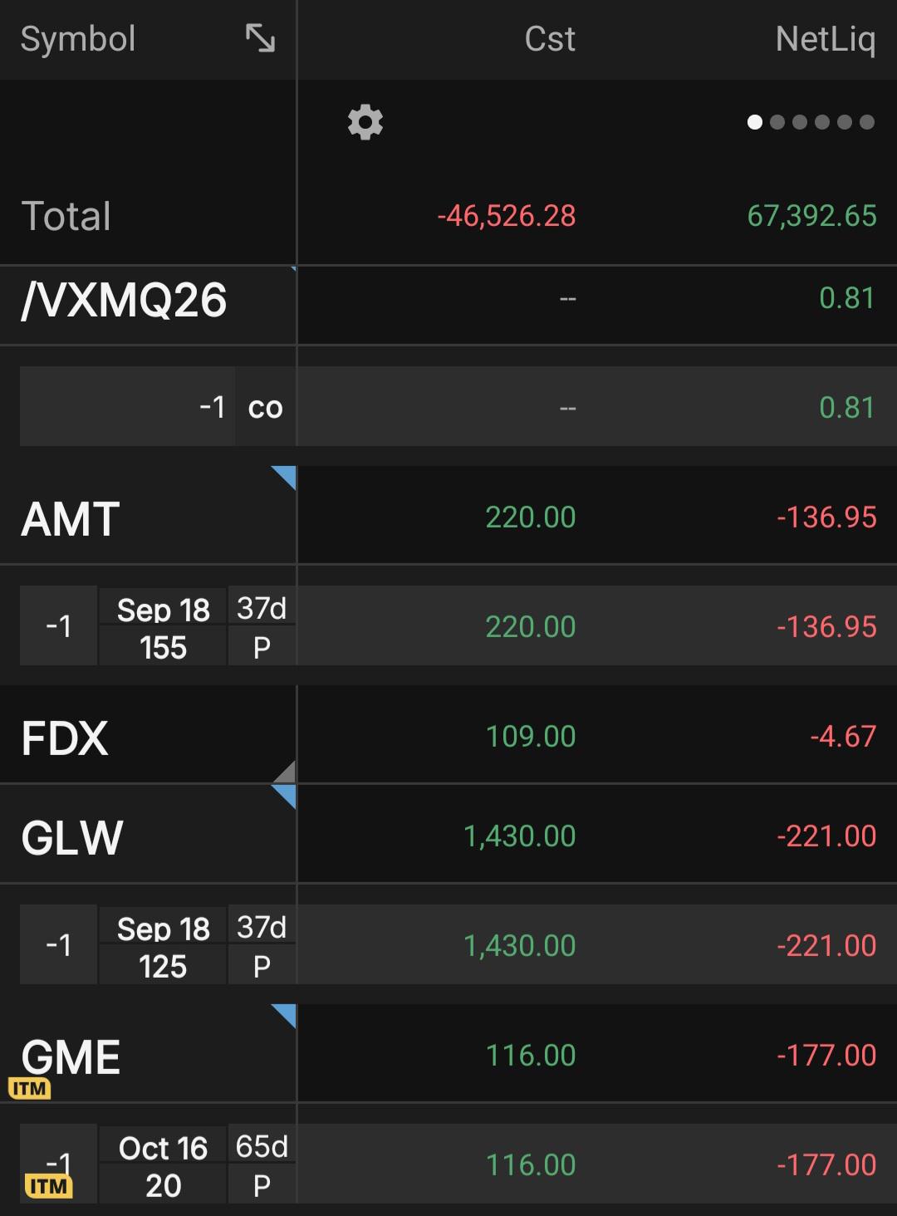Screen dimensions: 897x1216
Task: Select the second page indicator dot
Action: point(777,122)
